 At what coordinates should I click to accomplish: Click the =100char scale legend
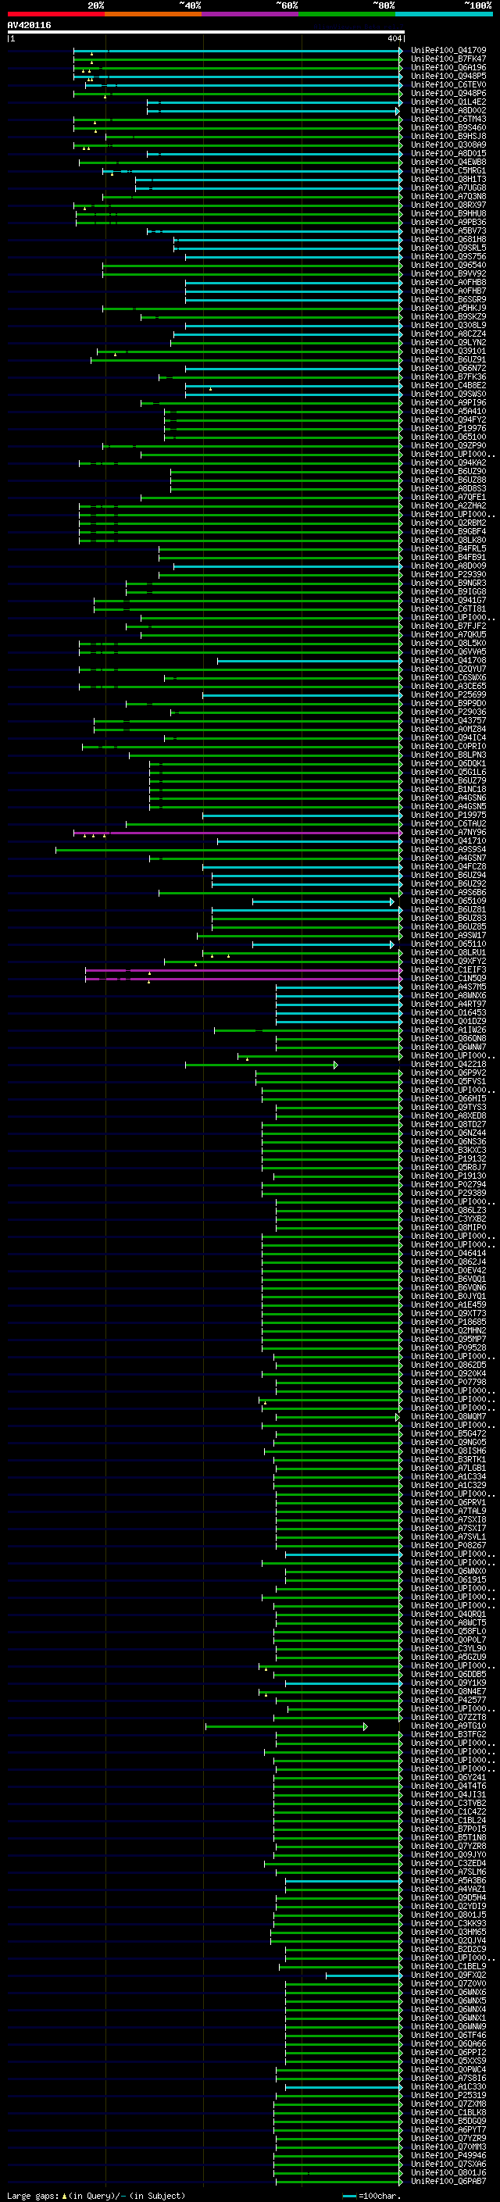coord(371,2195)
